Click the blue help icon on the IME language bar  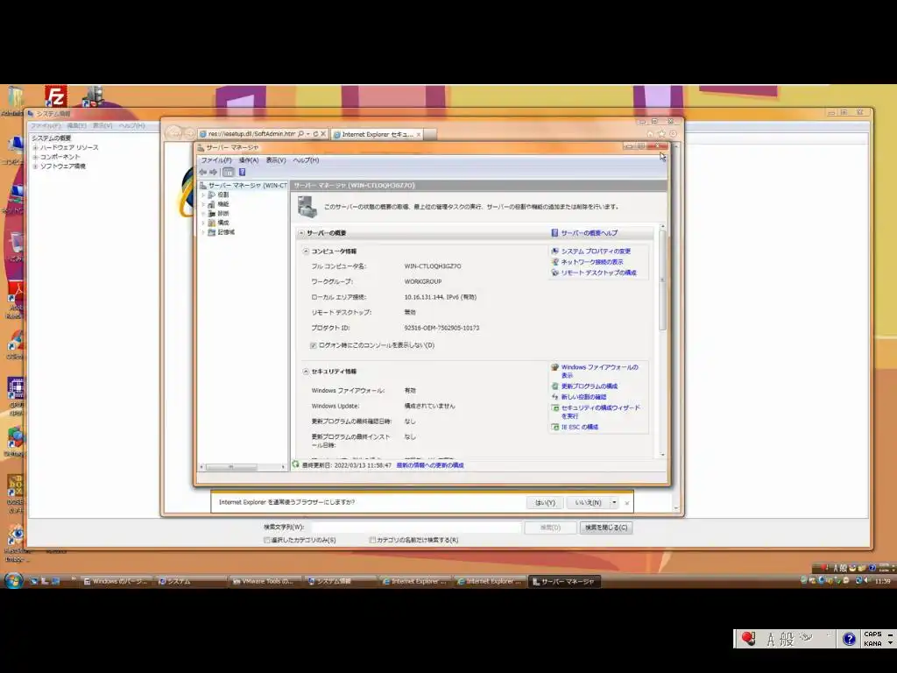849,639
